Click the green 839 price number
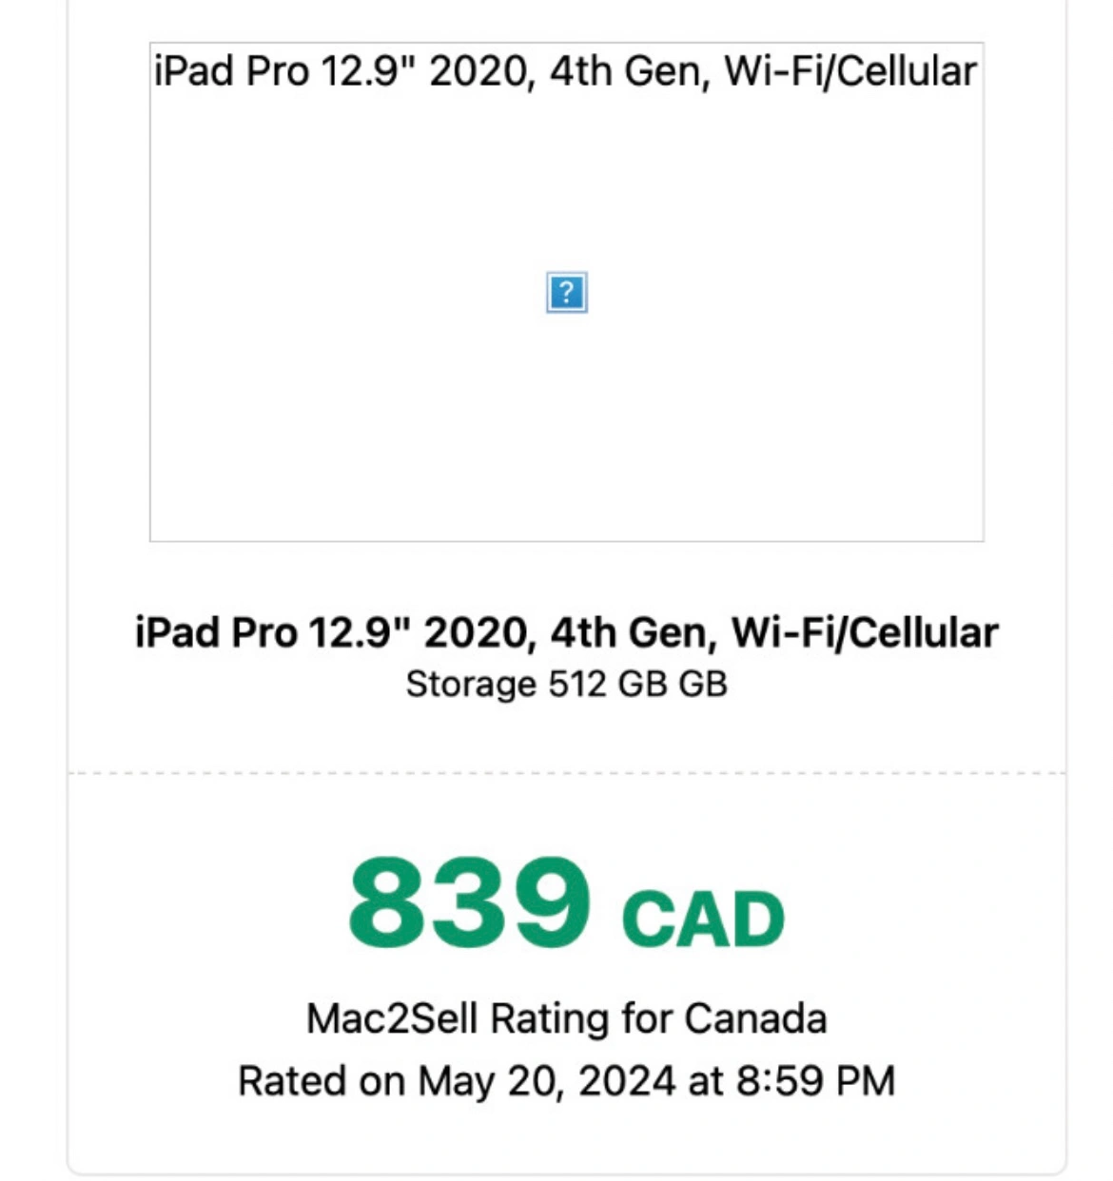 click(469, 901)
